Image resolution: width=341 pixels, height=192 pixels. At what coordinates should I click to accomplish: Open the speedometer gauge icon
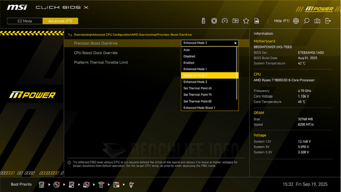[225, 21]
